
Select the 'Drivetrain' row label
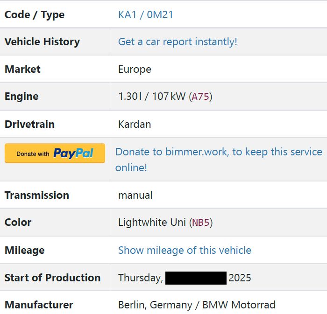[29, 124]
